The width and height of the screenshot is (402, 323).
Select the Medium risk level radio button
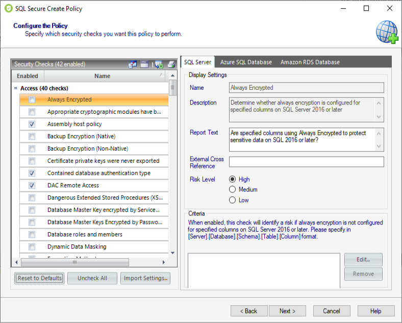coord(233,189)
